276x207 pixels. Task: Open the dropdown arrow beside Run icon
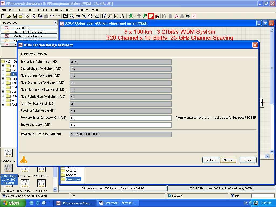[135, 16]
